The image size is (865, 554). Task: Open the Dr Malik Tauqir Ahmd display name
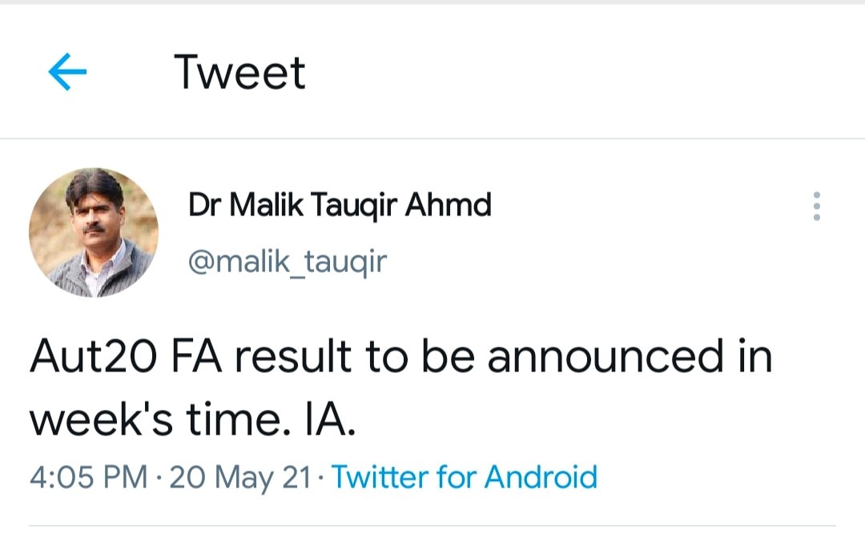340,205
